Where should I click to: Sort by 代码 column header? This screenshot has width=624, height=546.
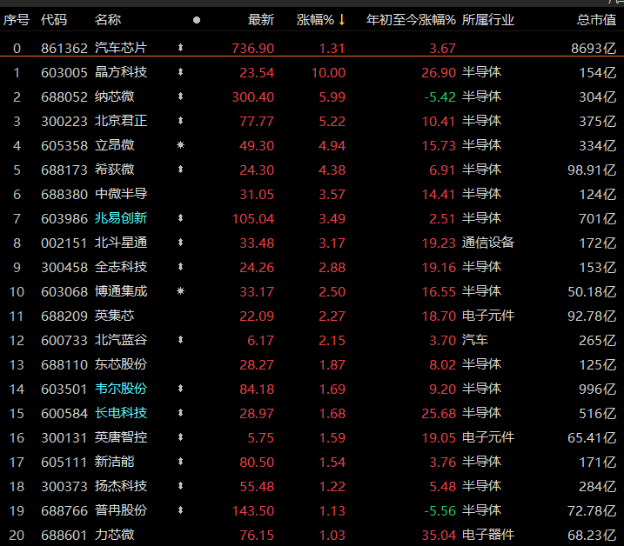(x=54, y=19)
